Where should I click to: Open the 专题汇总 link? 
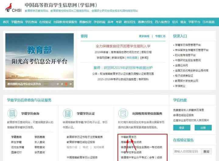[160, 36]
